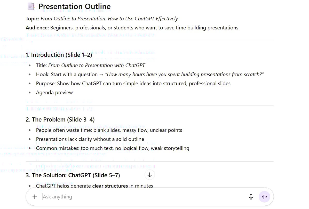The height and width of the screenshot is (209, 309).
Task: Click the bold clear structures text
Action: click(110, 186)
